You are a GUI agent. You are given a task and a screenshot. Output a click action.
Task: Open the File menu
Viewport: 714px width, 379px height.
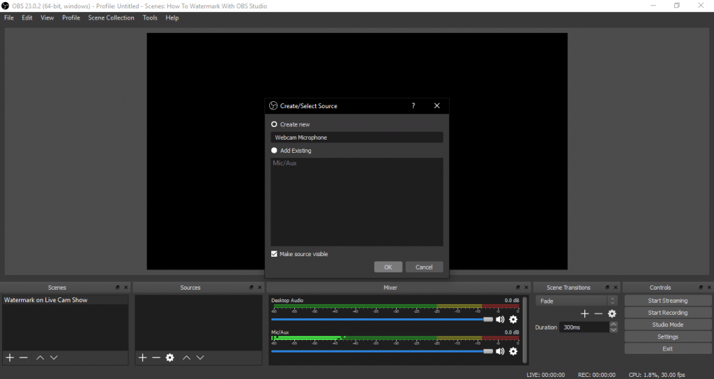9,17
